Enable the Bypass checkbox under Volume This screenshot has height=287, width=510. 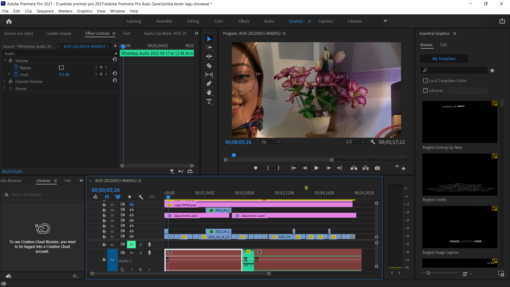(61, 67)
